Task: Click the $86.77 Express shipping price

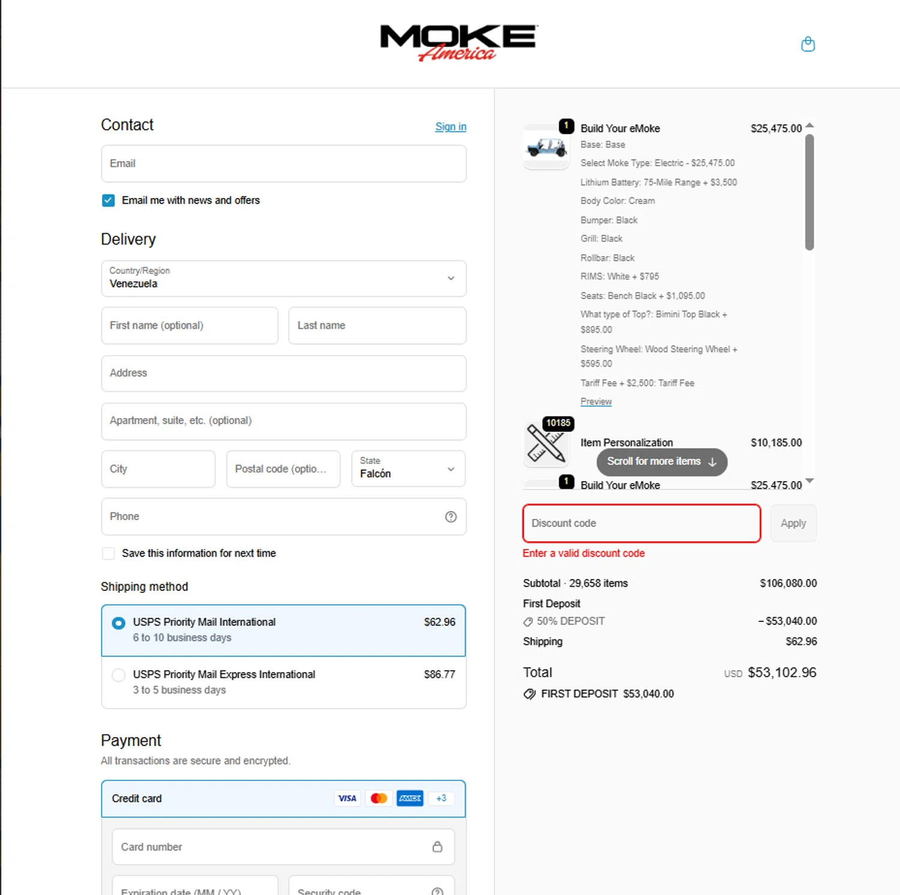Action: tap(439, 674)
